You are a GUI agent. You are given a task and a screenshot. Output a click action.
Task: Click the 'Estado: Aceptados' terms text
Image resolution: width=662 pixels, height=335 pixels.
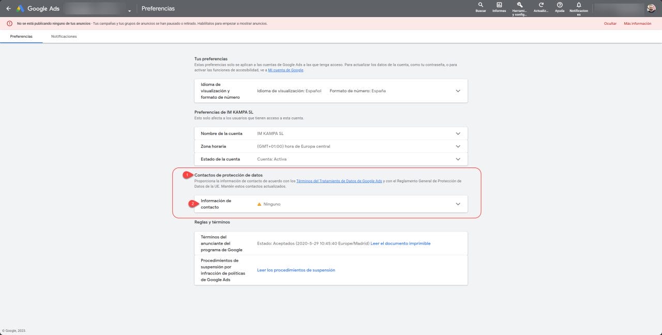313,243
